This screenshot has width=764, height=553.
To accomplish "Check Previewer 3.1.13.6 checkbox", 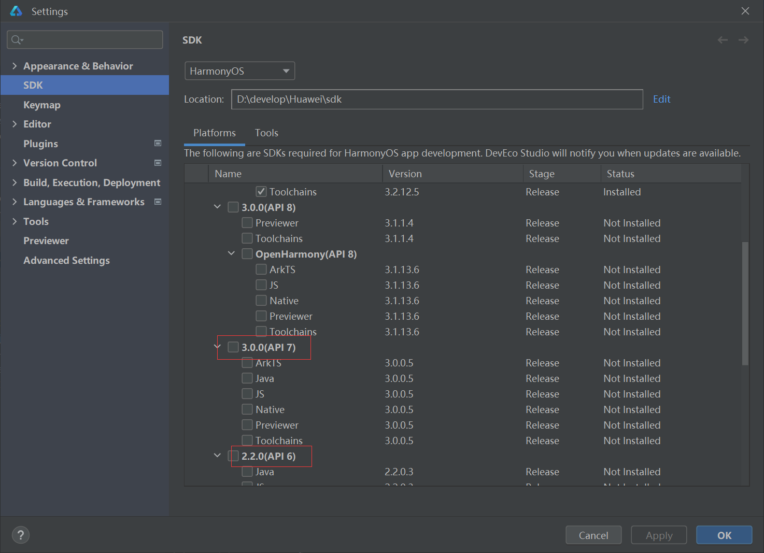I will pyautogui.click(x=261, y=316).
